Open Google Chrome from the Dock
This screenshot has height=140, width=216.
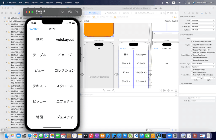pyautogui.click(x=35, y=136)
